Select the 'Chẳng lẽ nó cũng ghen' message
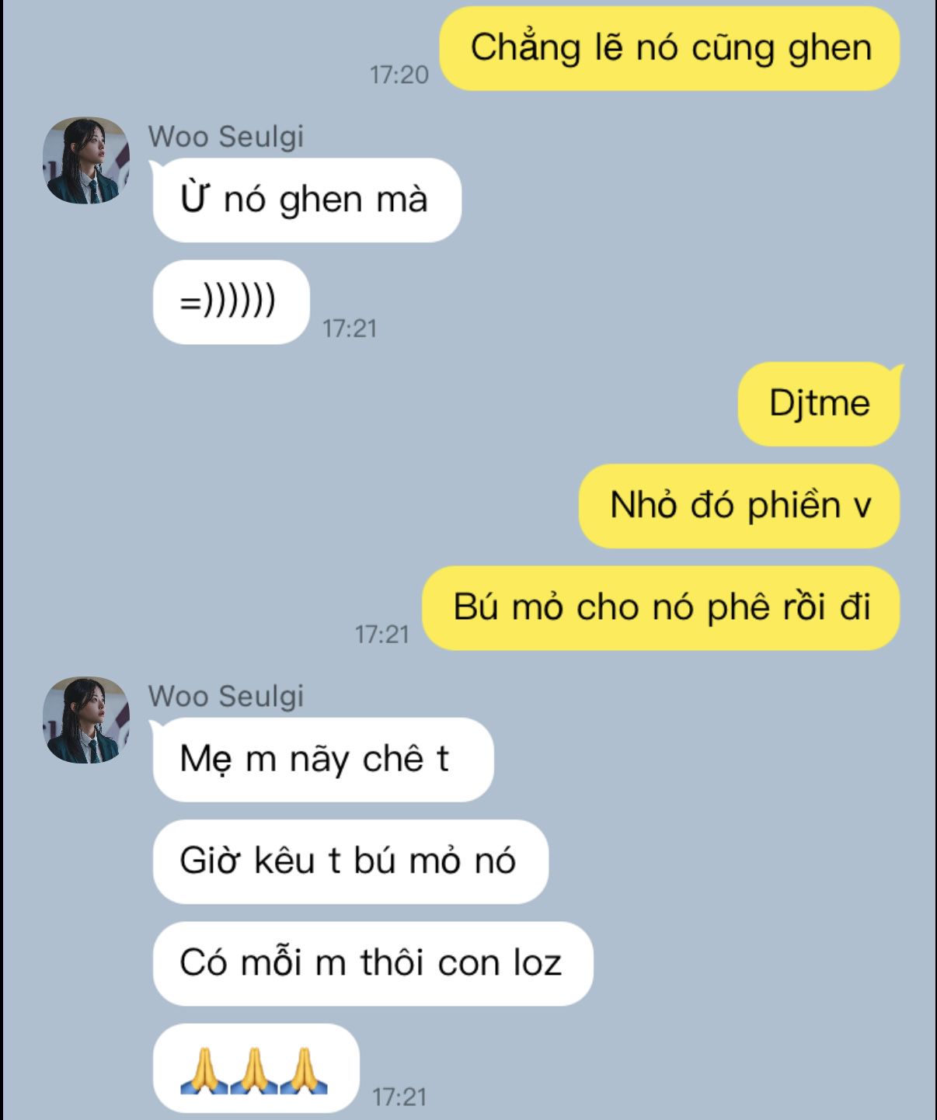937x1120 pixels. [670, 48]
